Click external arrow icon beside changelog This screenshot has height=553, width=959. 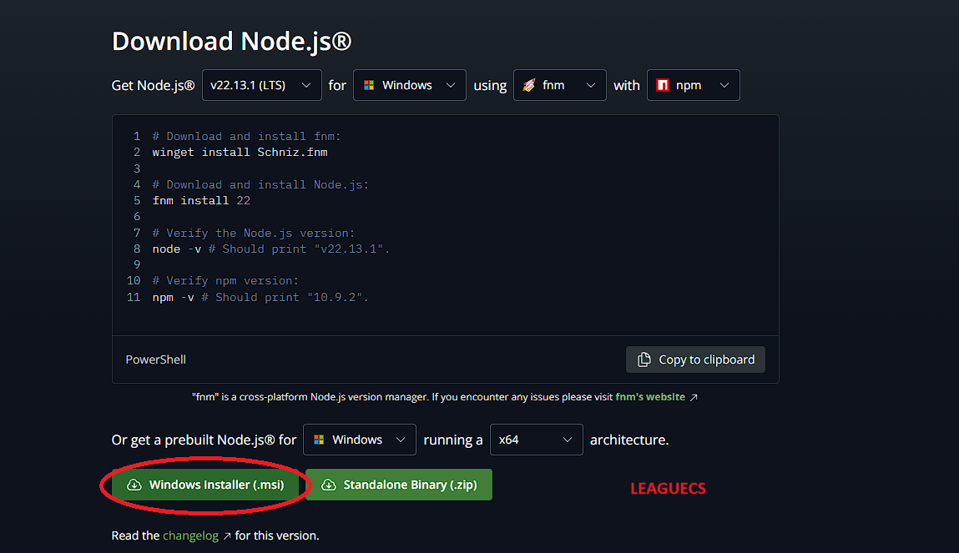(227, 535)
